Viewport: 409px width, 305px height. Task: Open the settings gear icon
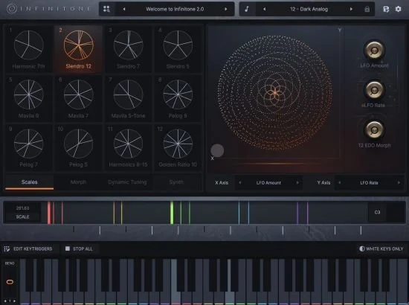point(399,9)
